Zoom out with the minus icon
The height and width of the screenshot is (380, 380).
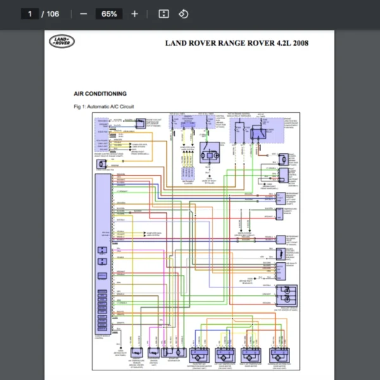click(x=84, y=14)
